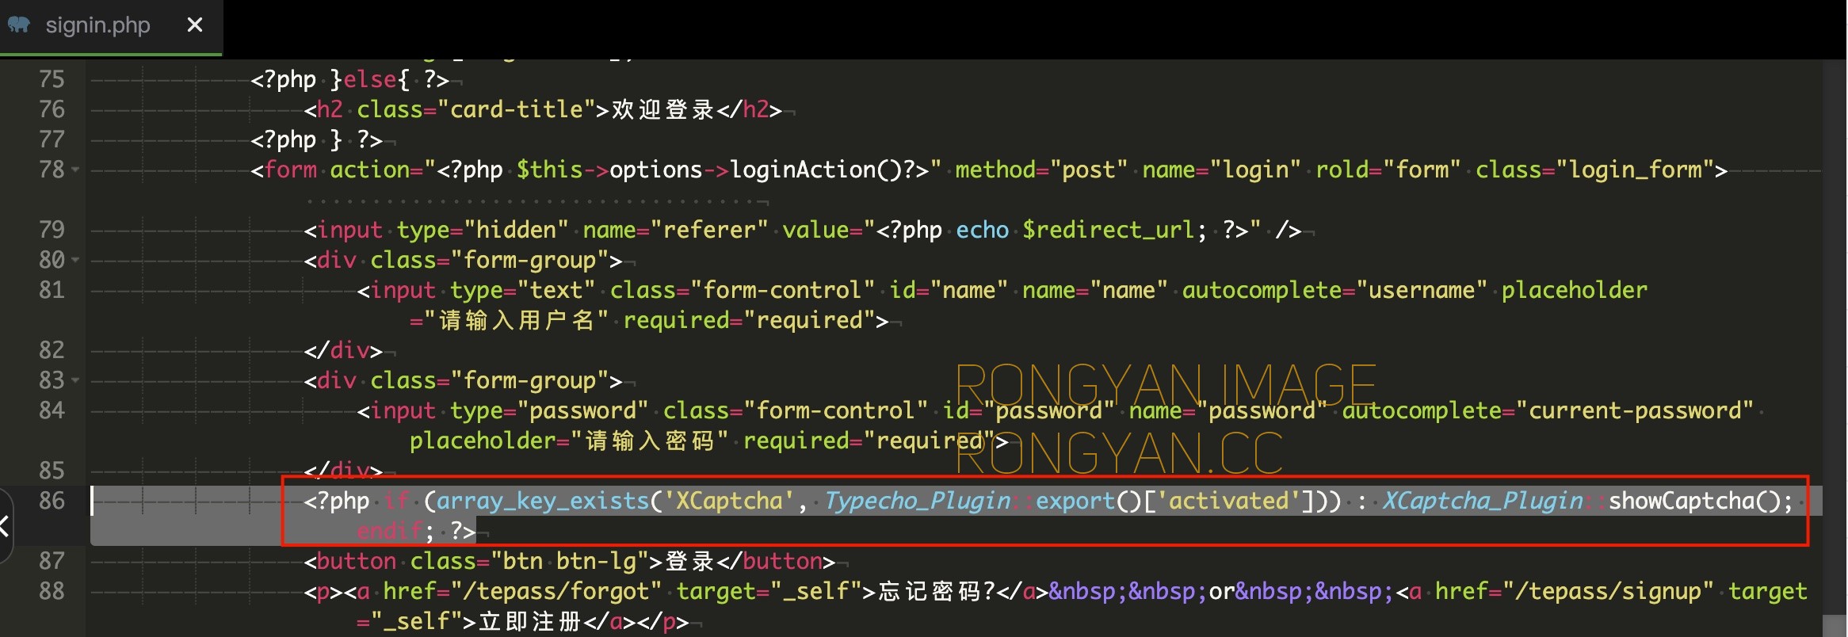Click "current-password" on line 84
Screen dimensions: 1848x637
coord(1636,410)
